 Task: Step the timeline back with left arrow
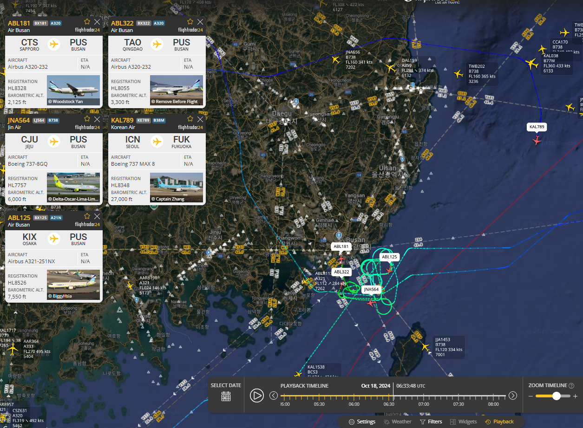point(274,396)
